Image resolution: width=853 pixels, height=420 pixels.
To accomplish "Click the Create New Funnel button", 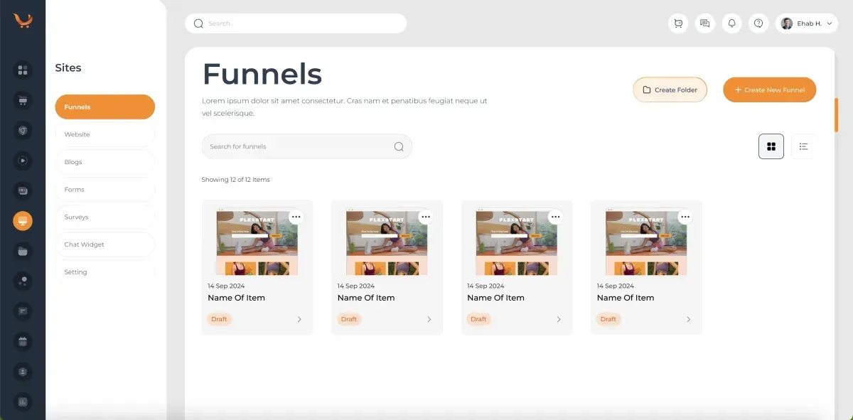I will [x=769, y=90].
